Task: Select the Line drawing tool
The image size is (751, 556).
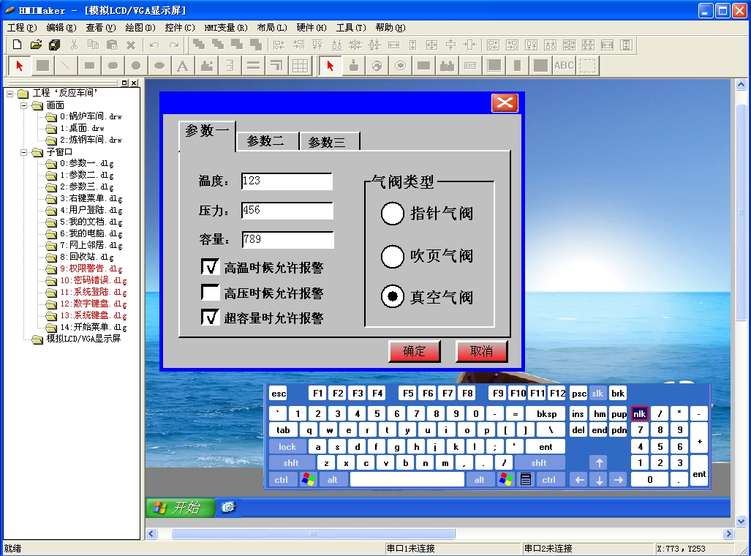Action: pyautogui.click(x=66, y=66)
